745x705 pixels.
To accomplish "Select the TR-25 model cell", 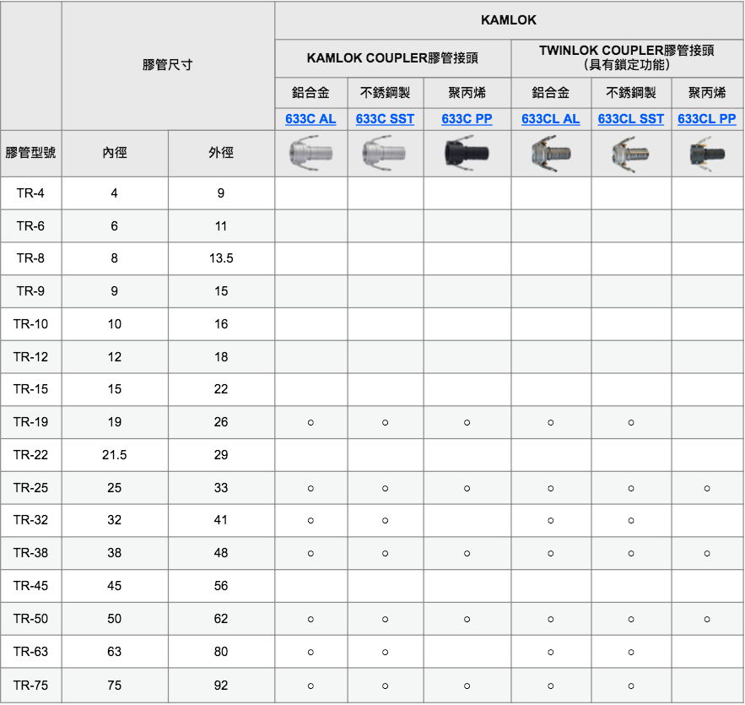I will click(31, 487).
